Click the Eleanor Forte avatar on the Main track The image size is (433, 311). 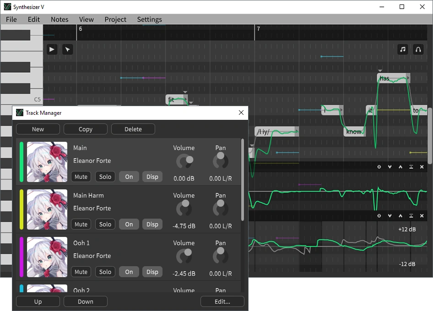(47, 162)
